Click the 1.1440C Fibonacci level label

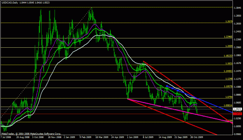pyautogui.click(x=228, y=71)
